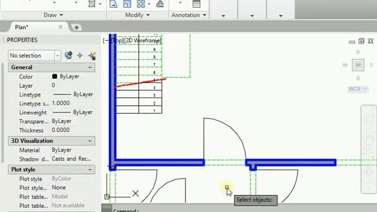Screen dimensions: 377x212
Task: Select the Hatch tool in Draw panel
Action: point(92,4)
